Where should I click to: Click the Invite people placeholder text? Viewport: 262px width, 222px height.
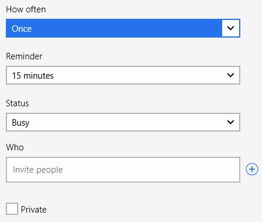[38, 170]
